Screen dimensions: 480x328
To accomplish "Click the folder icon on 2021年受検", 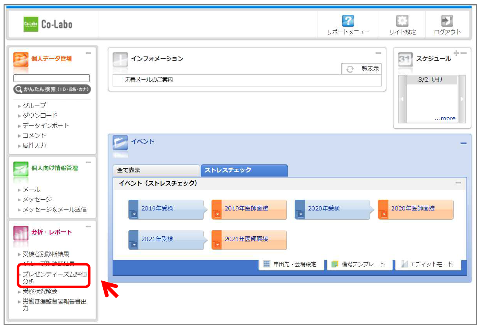I will [x=134, y=244].
